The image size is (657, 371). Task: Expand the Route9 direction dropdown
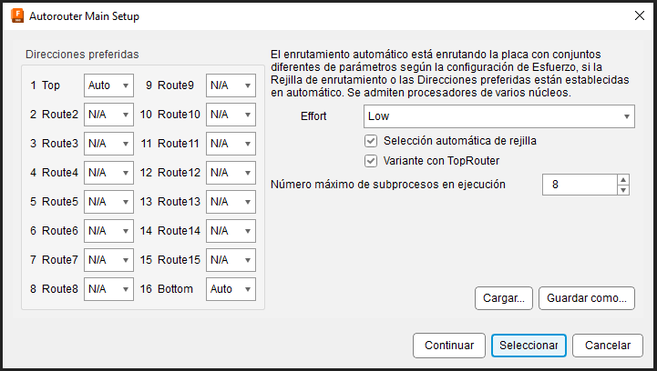click(x=231, y=85)
